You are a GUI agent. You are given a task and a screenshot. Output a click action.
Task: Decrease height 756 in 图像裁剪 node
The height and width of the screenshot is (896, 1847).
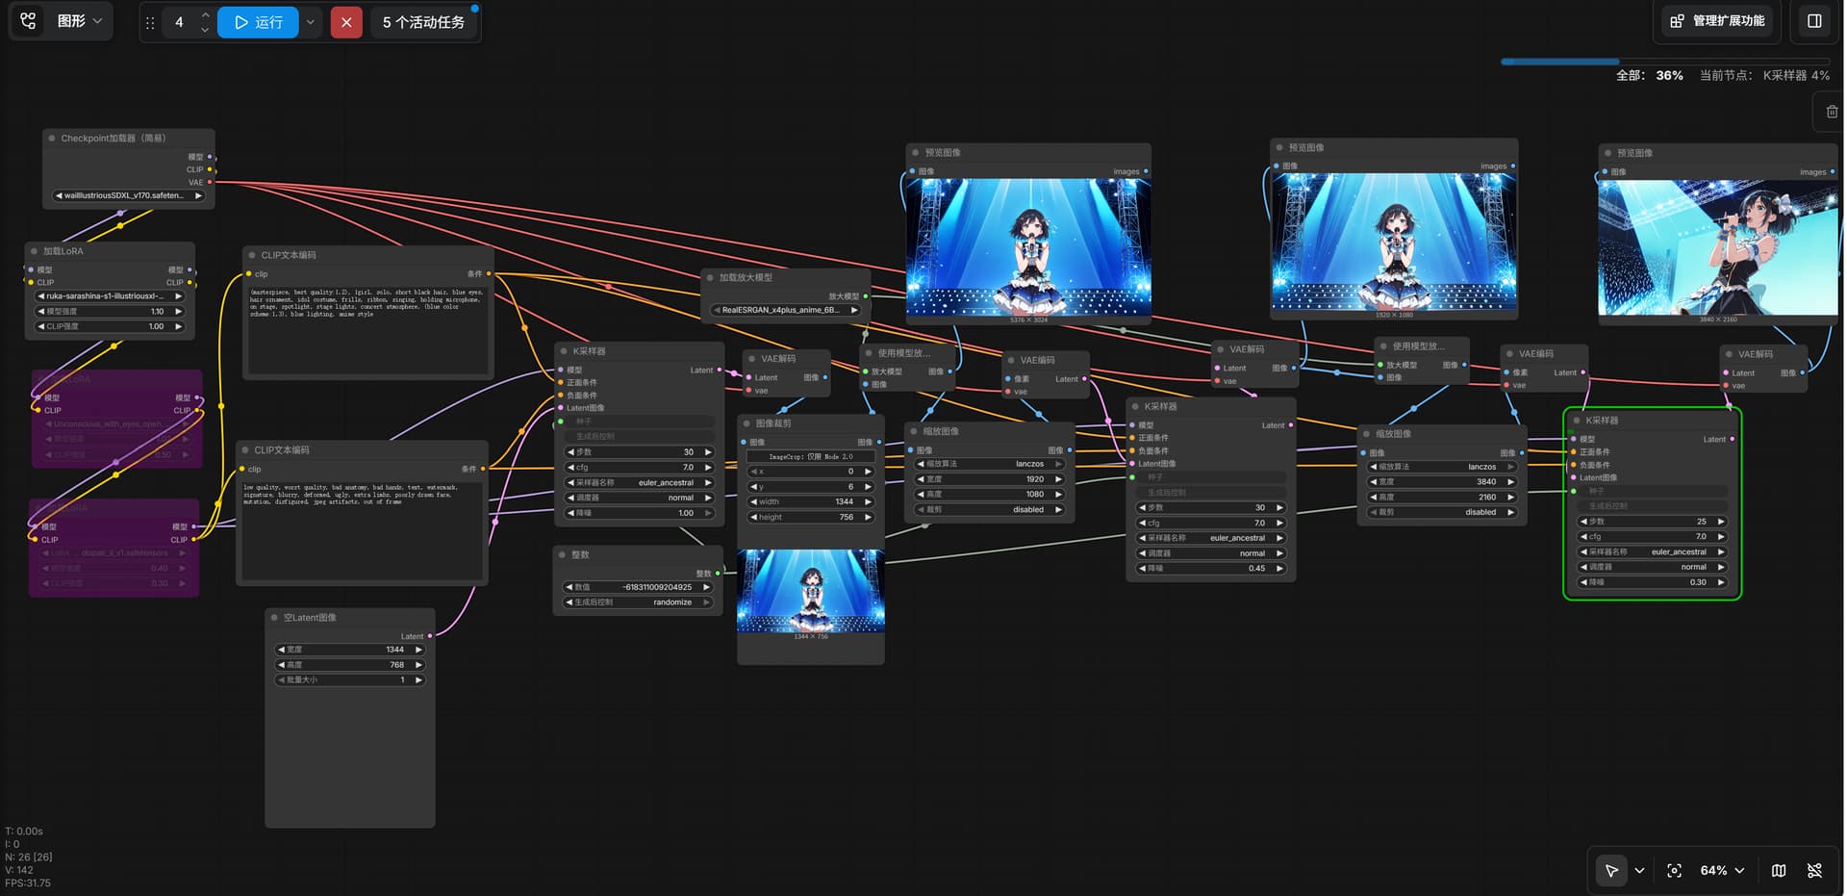point(754,518)
